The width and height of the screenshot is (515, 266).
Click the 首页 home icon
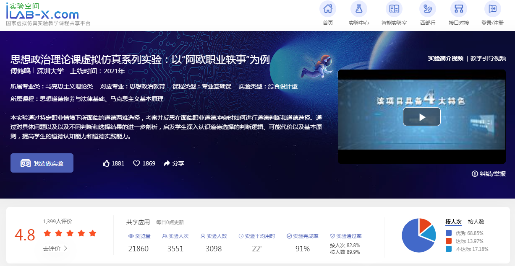click(328, 9)
